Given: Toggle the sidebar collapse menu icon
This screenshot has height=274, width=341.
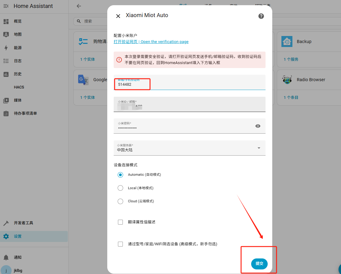Looking at the screenshot, I should [x=6, y=6].
